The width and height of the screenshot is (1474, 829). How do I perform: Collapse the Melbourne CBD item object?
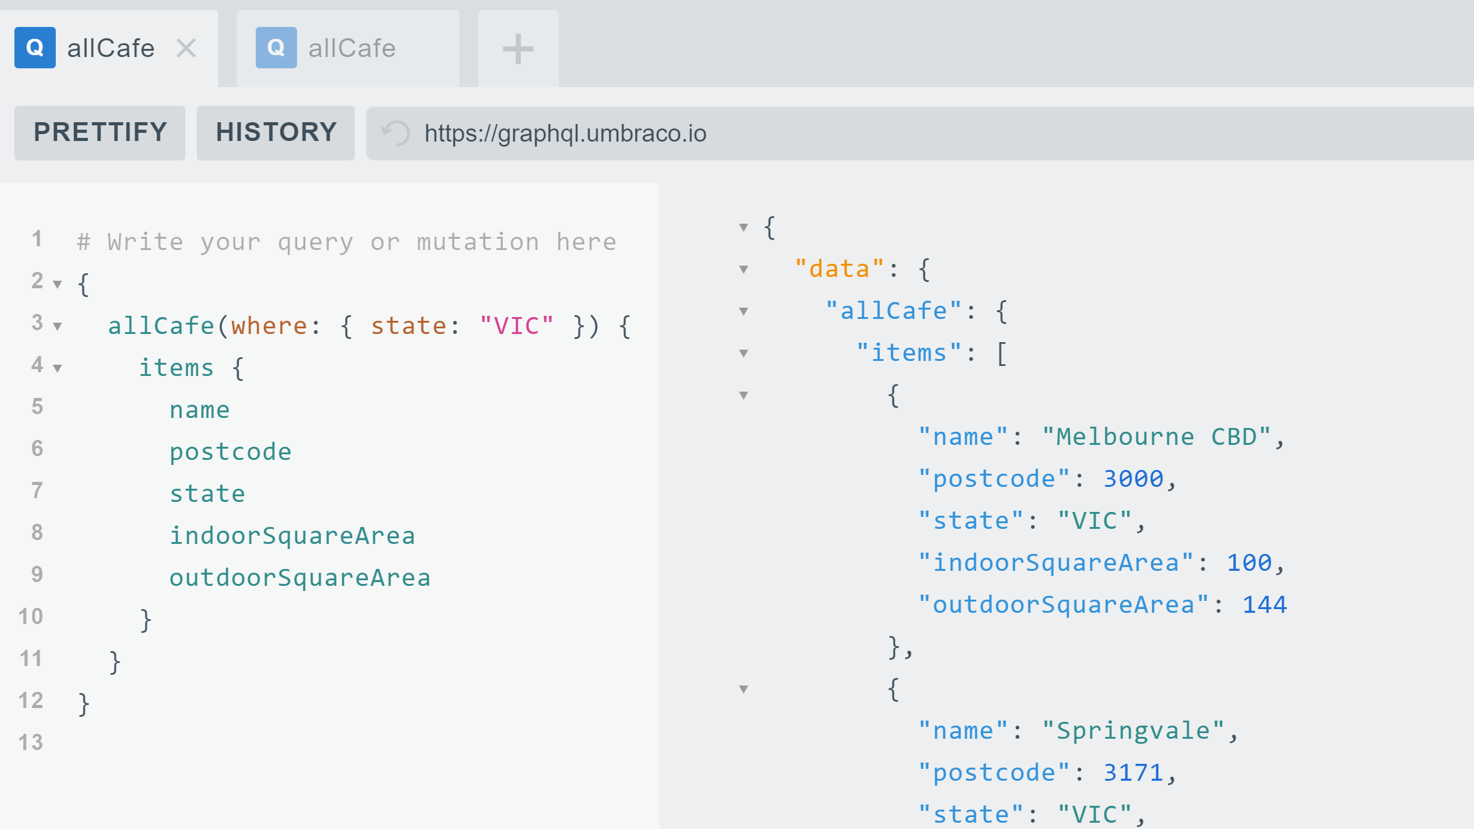pos(743,395)
